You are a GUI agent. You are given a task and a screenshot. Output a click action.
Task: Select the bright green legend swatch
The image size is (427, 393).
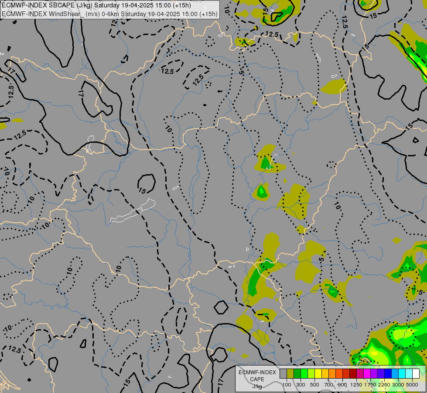coord(304,373)
